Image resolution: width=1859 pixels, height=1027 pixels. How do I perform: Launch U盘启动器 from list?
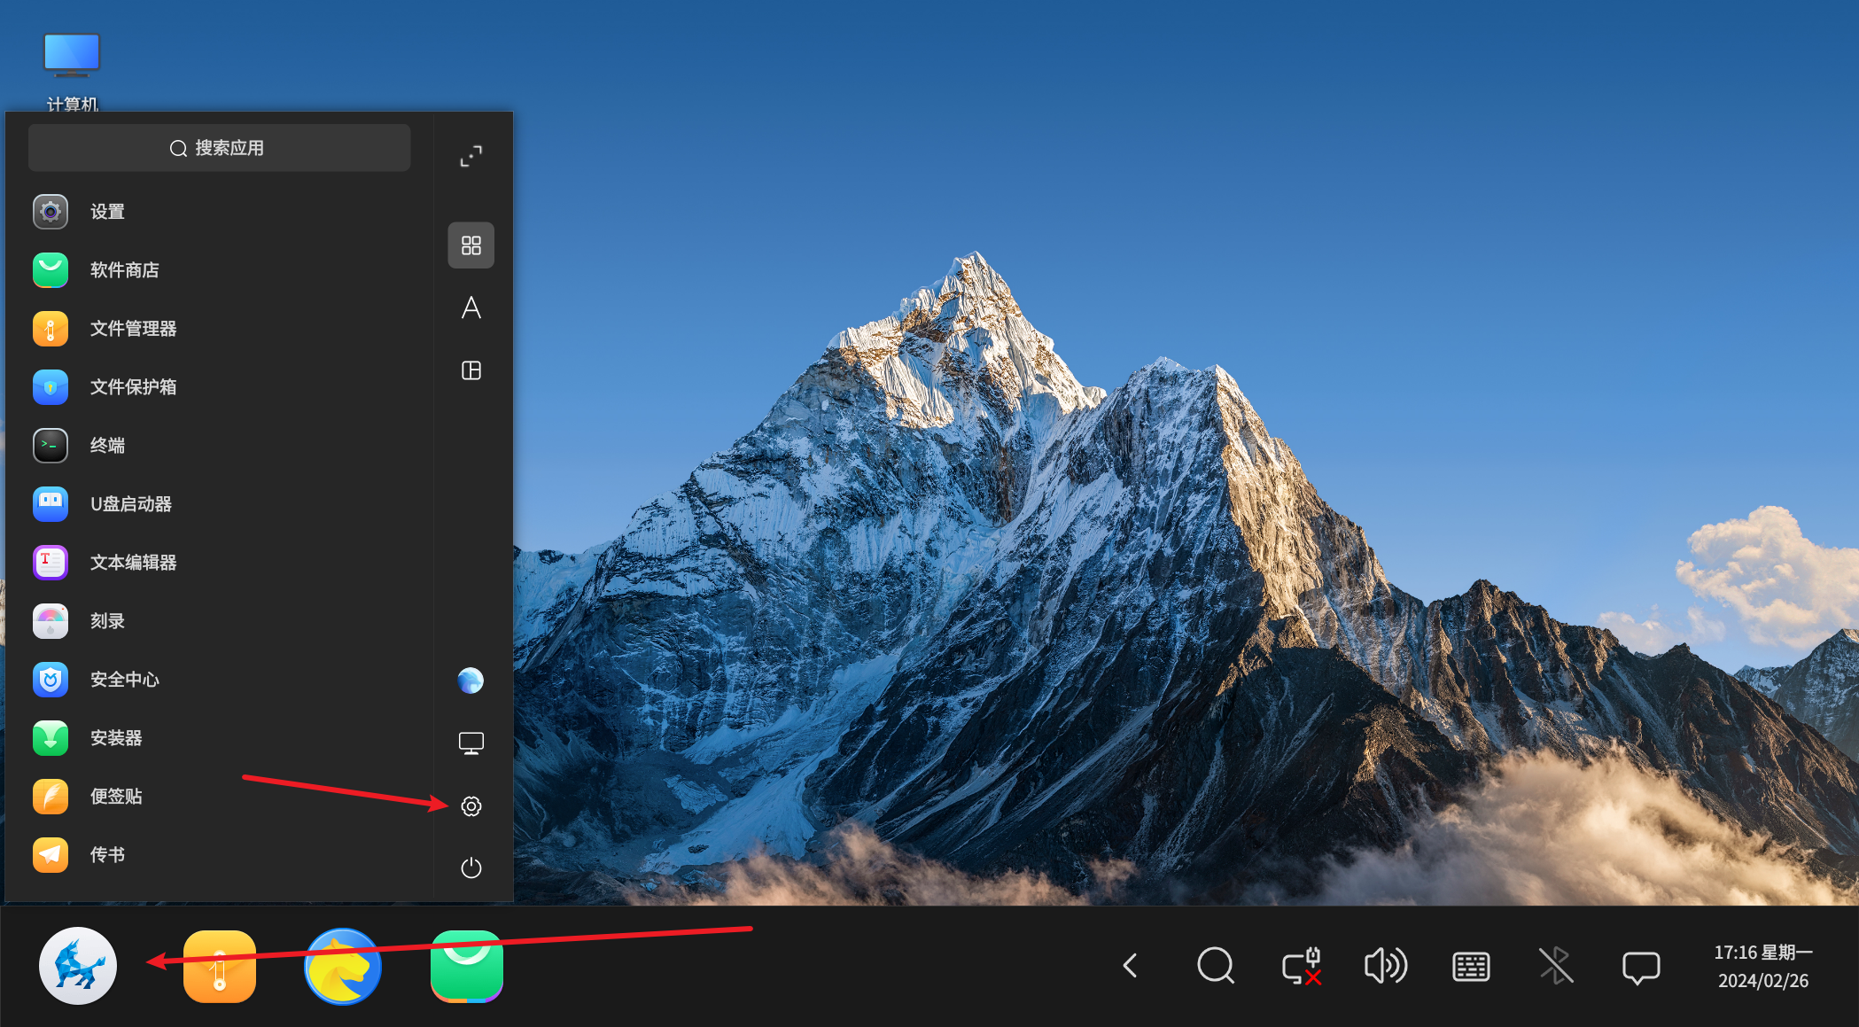[x=130, y=504]
